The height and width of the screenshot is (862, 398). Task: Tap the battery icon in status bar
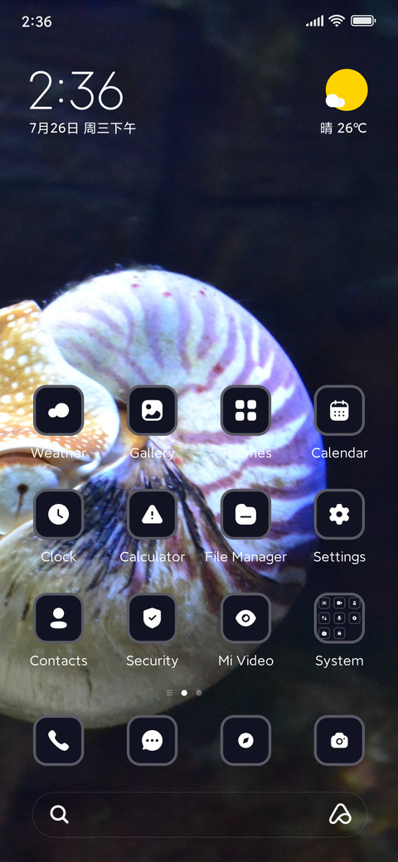[363, 22]
